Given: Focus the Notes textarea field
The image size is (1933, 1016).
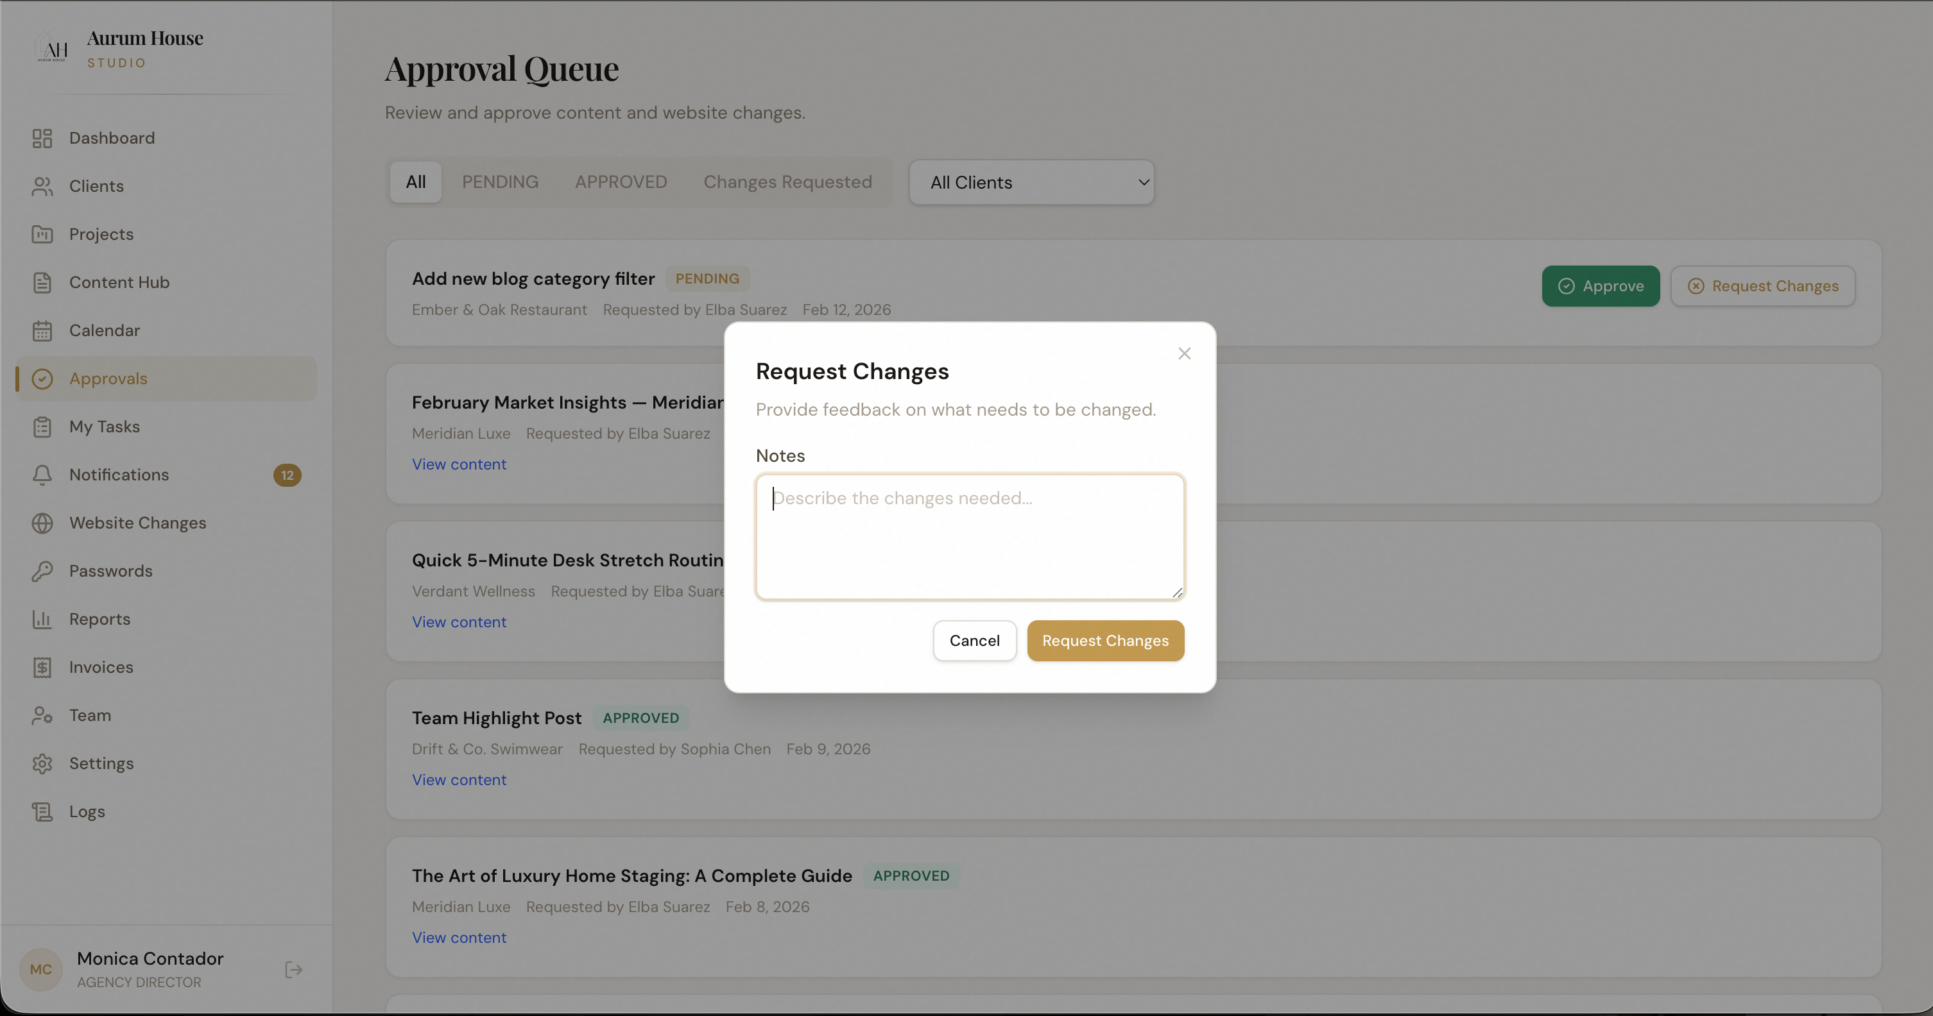Looking at the screenshot, I should (970, 536).
